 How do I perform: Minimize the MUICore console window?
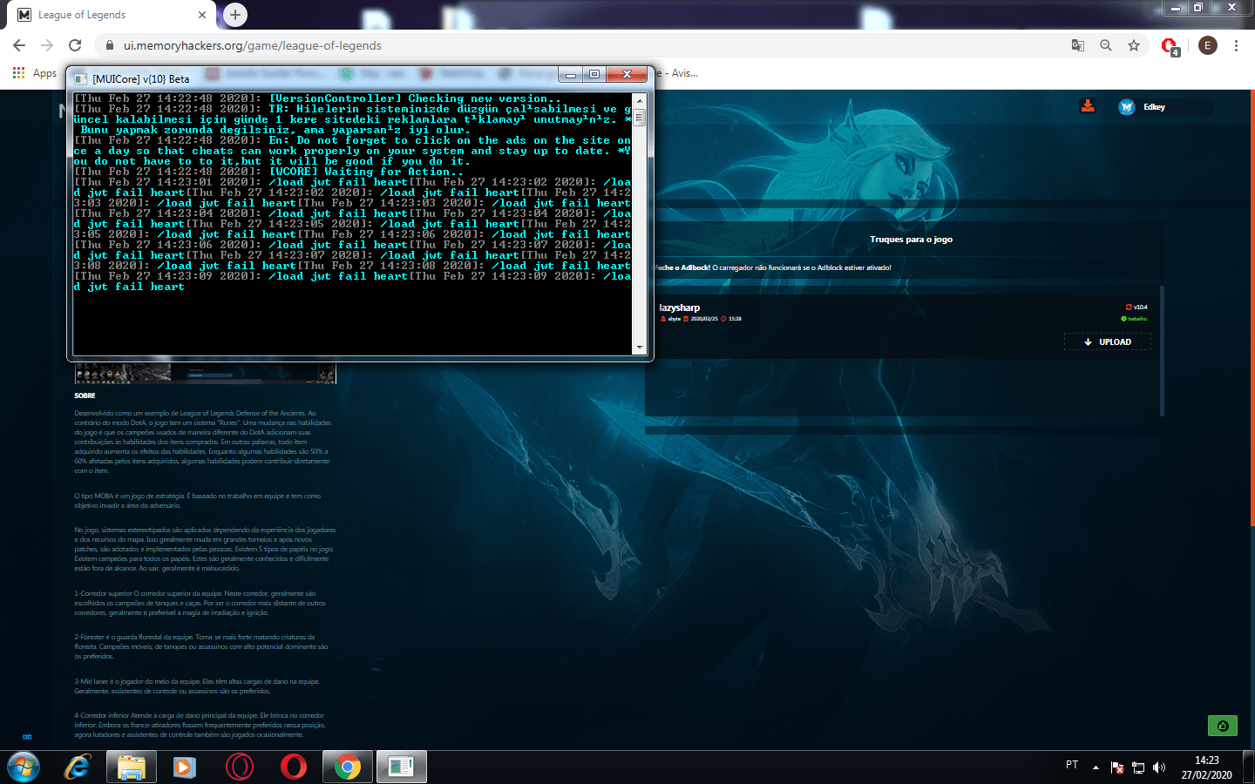pyautogui.click(x=571, y=76)
